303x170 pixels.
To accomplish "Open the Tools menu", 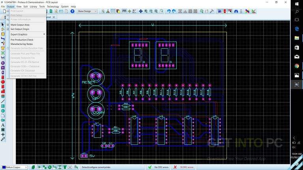I will pos(42,6).
